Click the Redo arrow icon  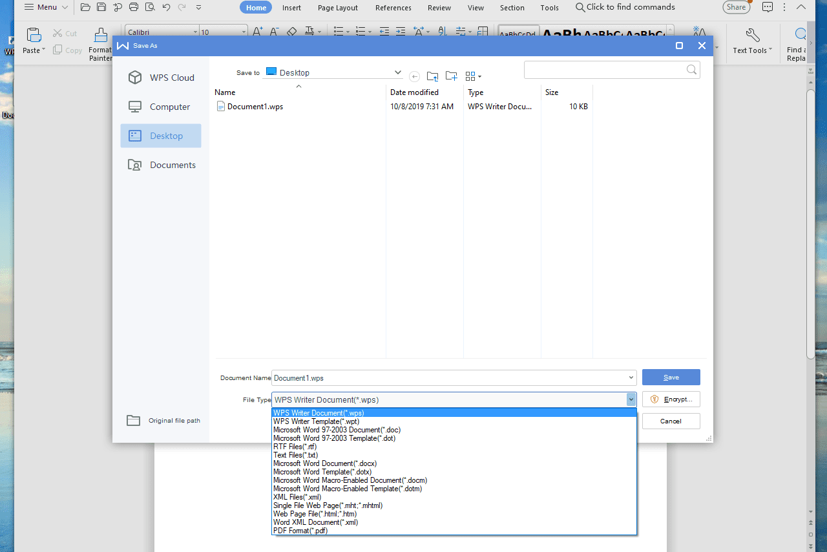(x=182, y=8)
